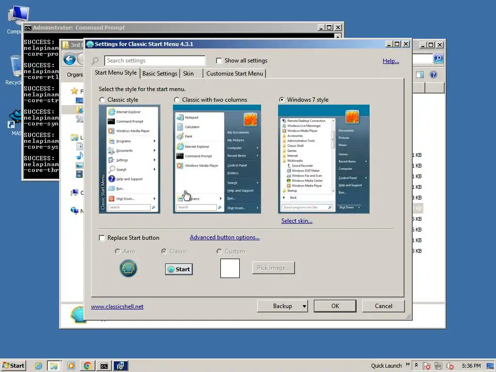Click the Classic Start button image
Viewport: 496px width, 372px height.
click(179, 269)
